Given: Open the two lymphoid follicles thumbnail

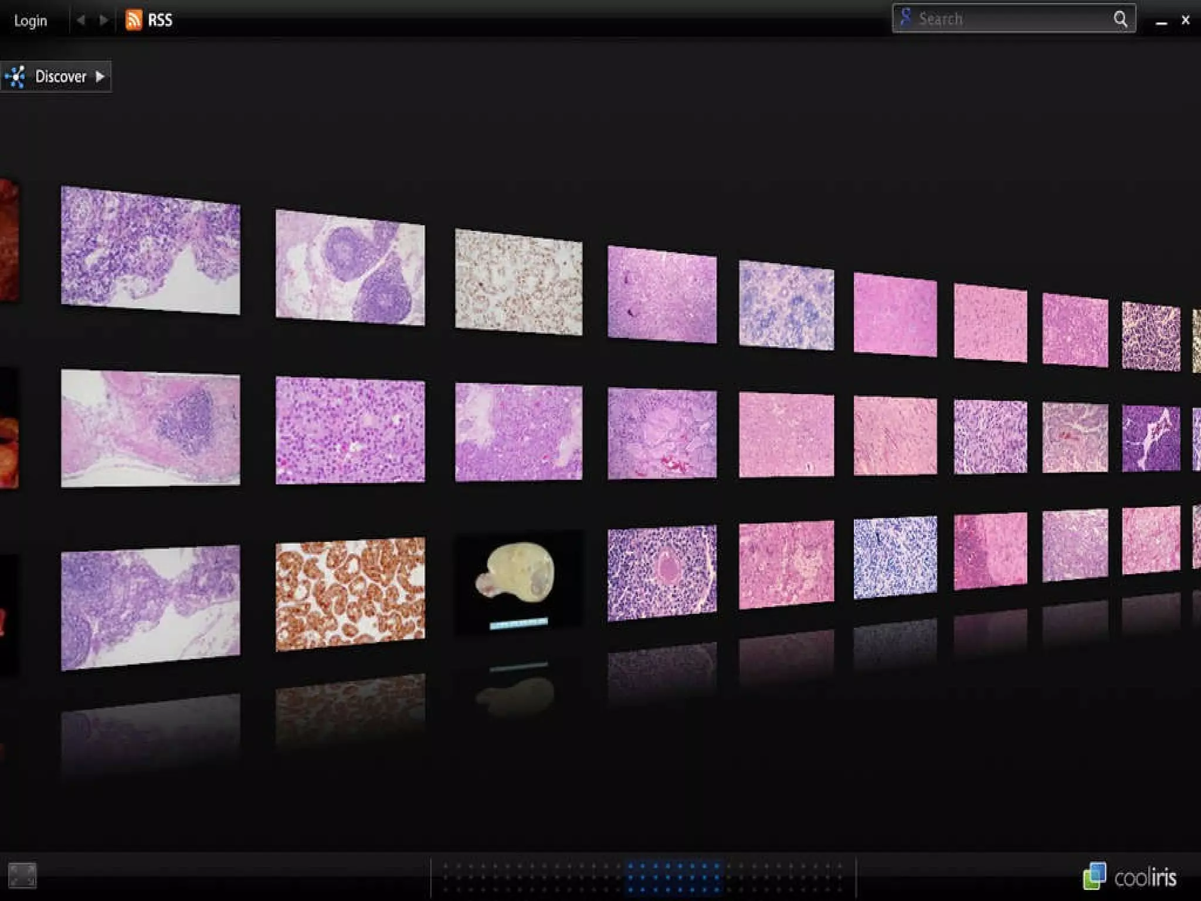Looking at the screenshot, I should 350,267.
